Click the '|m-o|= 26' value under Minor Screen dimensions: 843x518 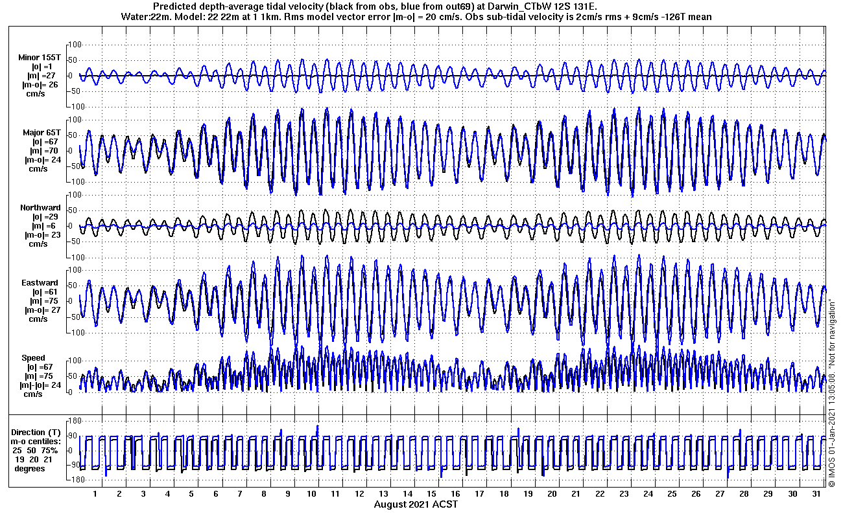(40, 85)
